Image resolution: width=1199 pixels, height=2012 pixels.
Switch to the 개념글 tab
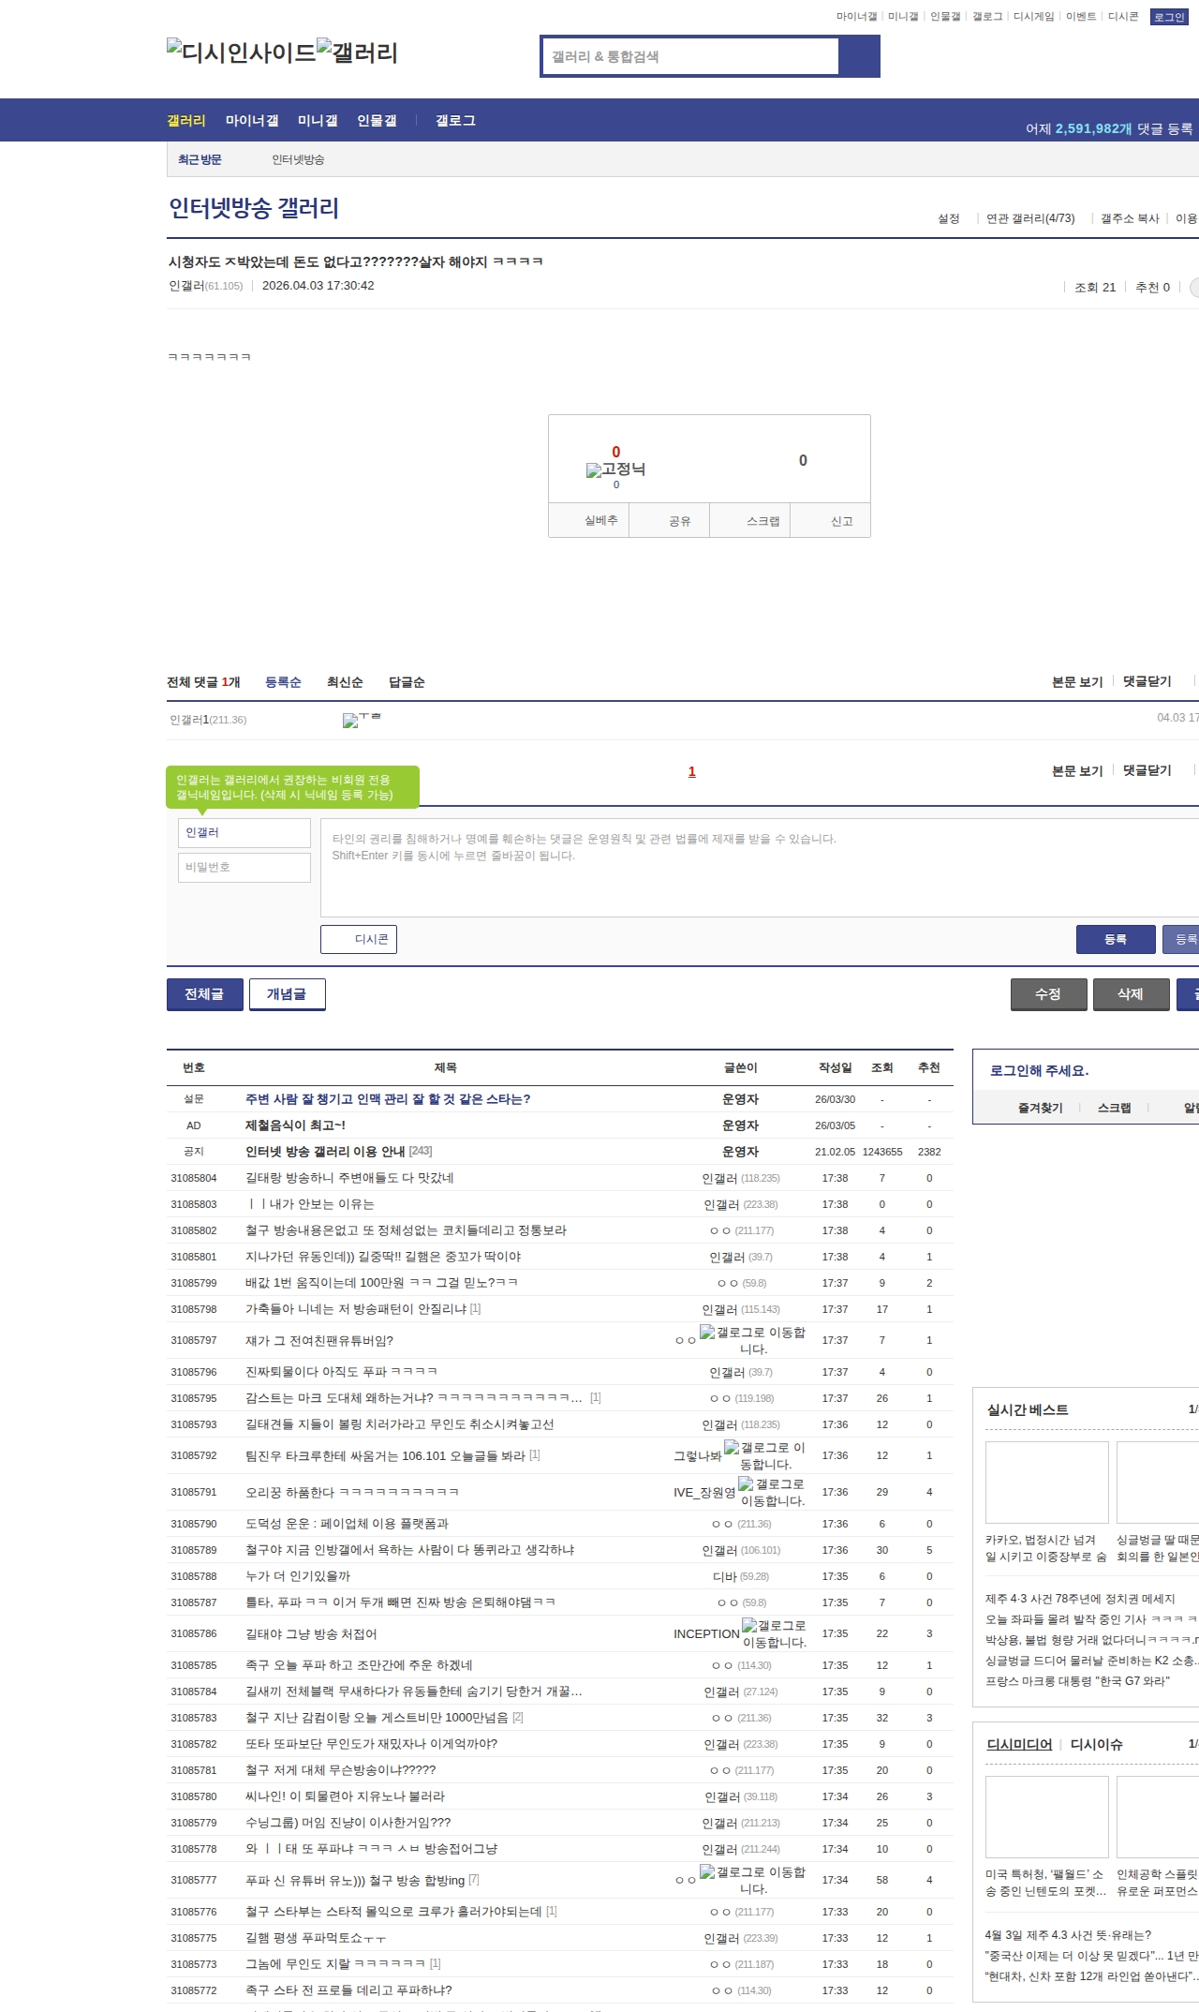(287, 994)
